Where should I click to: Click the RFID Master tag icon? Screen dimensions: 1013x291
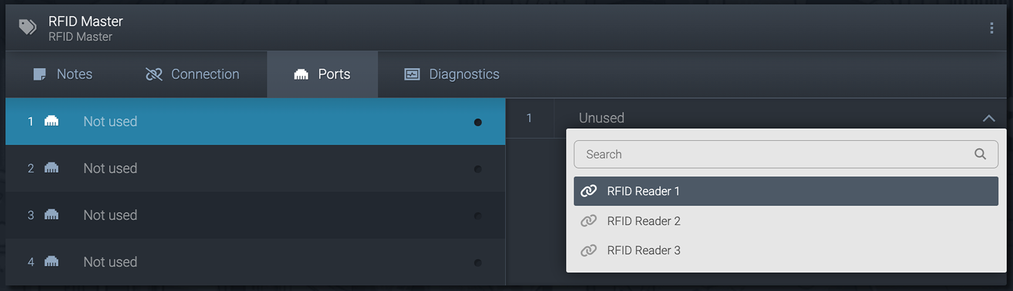pyautogui.click(x=28, y=27)
